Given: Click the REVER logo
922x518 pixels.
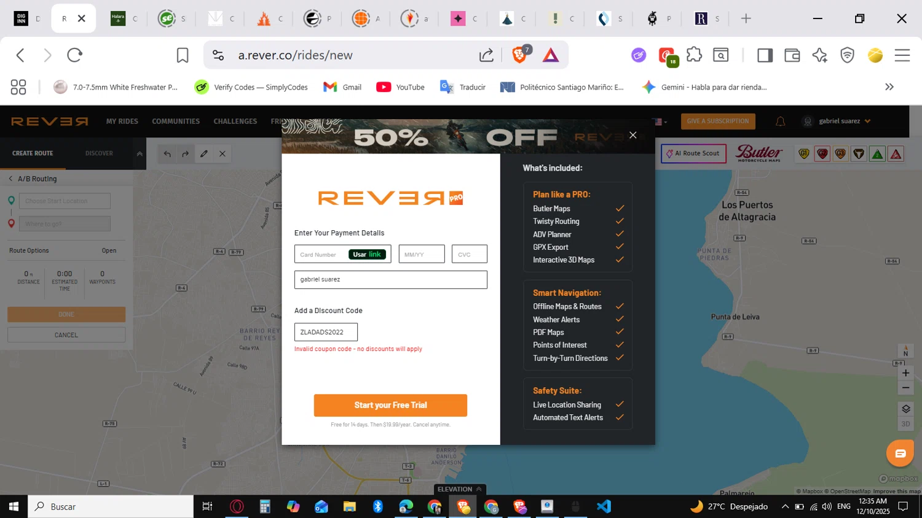Looking at the screenshot, I should pos(50,122).
